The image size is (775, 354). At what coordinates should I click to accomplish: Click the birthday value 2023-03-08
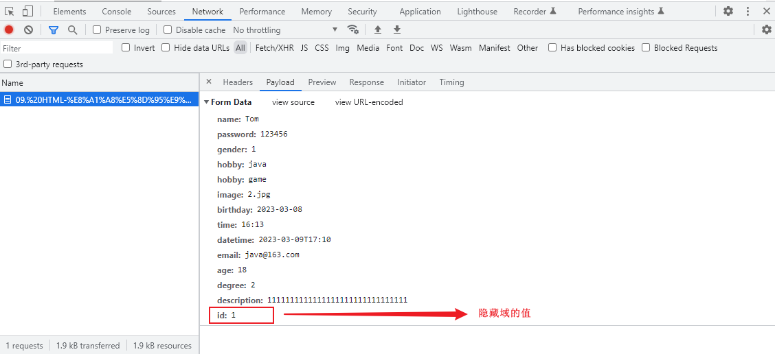coord(279,209)
